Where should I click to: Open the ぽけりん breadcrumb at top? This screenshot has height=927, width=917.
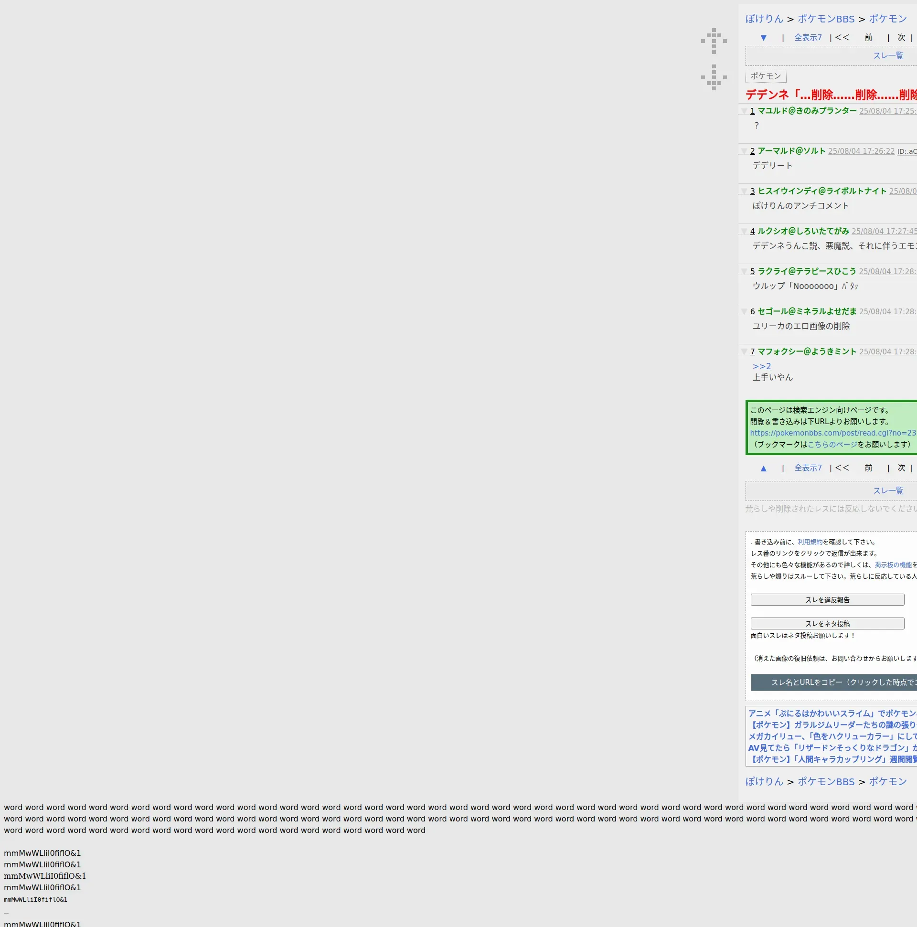(764, 19)
